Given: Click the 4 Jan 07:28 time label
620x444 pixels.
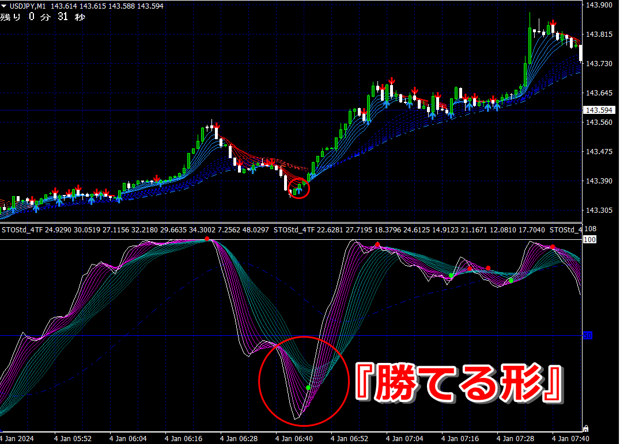Looking at the screenshot, I should pyautogui.click(x=516, y=438).
